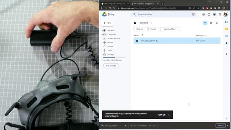The height and width of the screenshot is (130, 231).
Task: Collapse the side panel chevron at the bottom right
Action: tap(227, 118)
